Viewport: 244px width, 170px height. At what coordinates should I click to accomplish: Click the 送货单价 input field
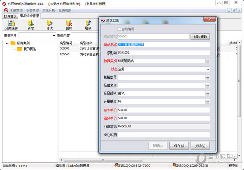[x=164, y=118]
